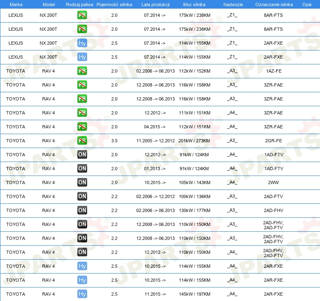This screenshot has height=301, width=320.
Task: Select the ON diesel icon in the 2WW row
Action: [x=82, y=182]
